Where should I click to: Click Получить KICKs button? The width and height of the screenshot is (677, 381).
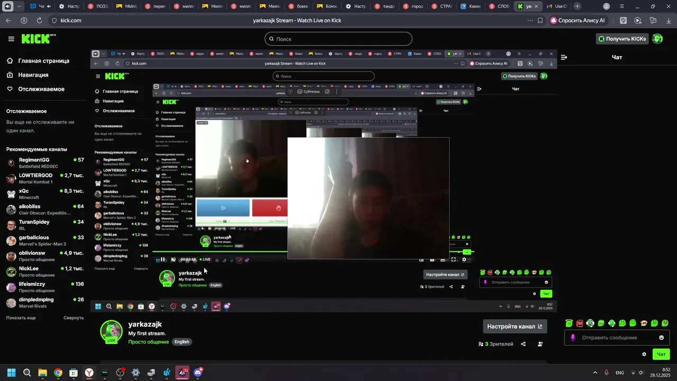pyautogui.click(x=621, y=39)
